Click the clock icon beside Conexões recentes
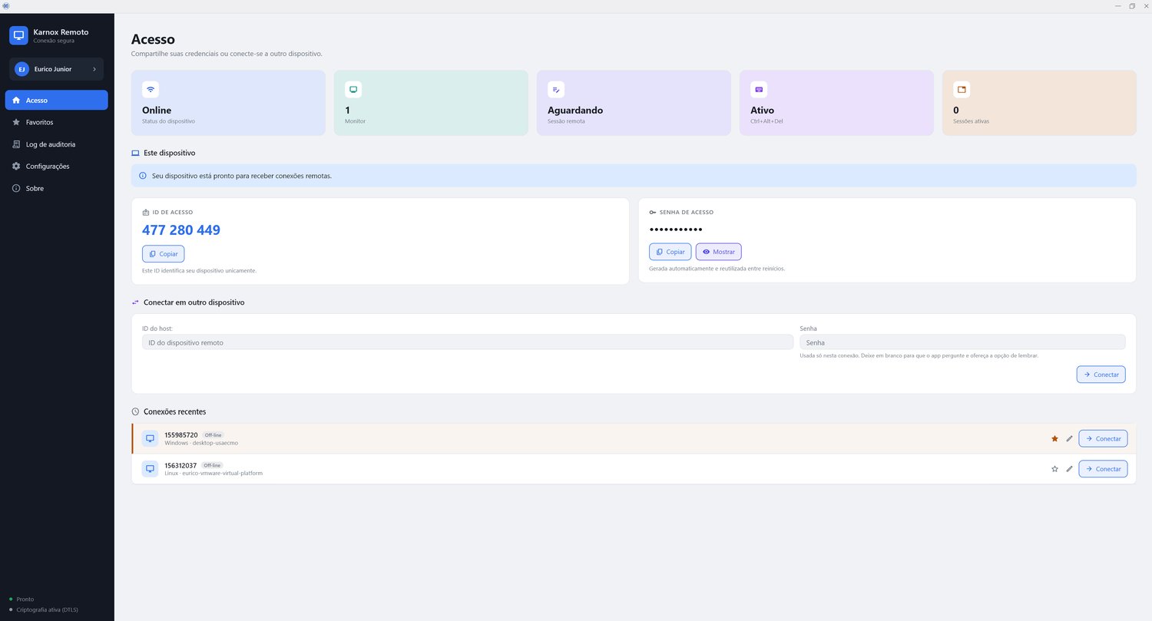Screen dimensions: 1152x621 [136, 411]
